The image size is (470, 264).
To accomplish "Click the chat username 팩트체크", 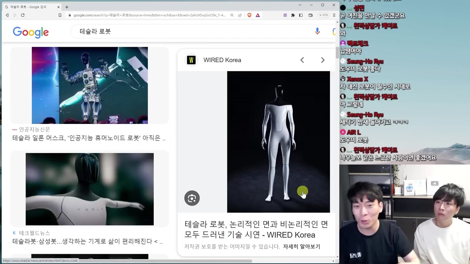I will click(357, 44).
